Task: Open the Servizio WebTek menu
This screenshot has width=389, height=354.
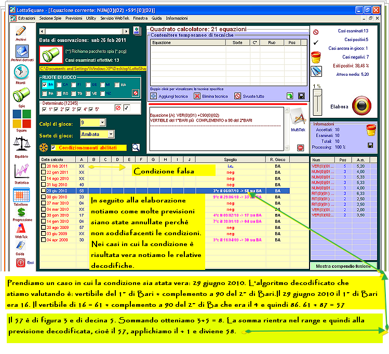Action: pyautogui.click(x=115, y=18)
